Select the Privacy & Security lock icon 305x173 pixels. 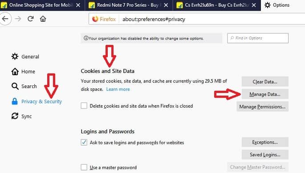(x=15, y=101)
